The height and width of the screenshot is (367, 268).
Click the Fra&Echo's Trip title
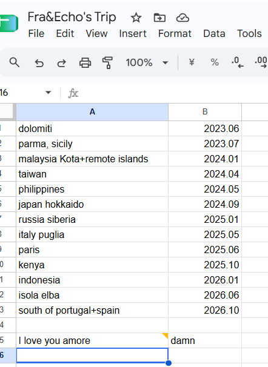click(x=72, y=17)
